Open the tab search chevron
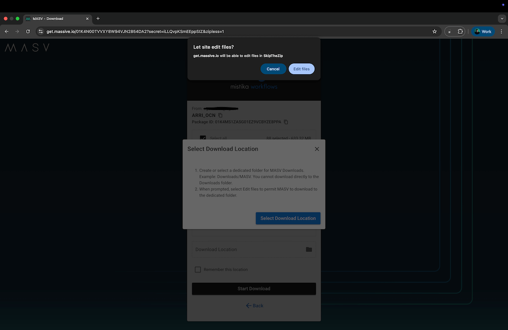Image resolution: width=508 pixels, height=330 pixels. pos(502,18)
